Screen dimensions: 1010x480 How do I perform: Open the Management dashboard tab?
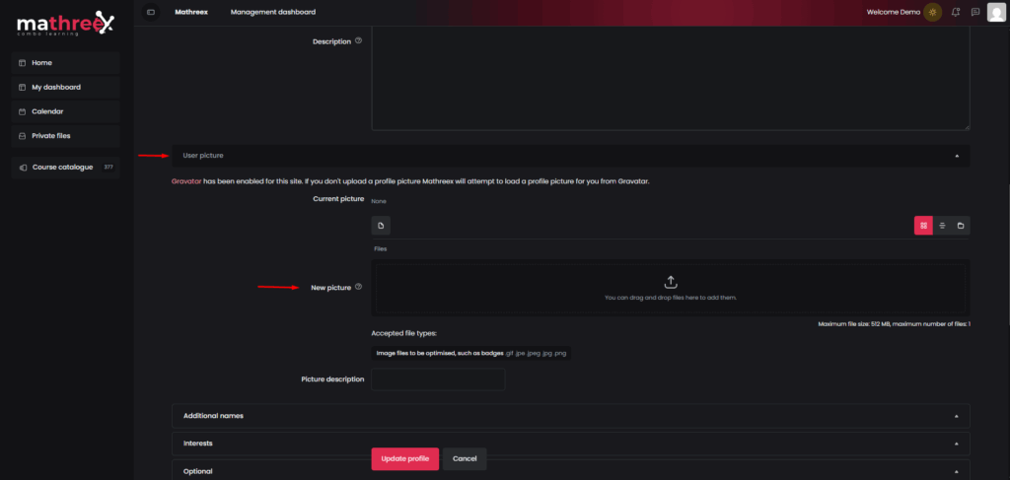(273, 12)
